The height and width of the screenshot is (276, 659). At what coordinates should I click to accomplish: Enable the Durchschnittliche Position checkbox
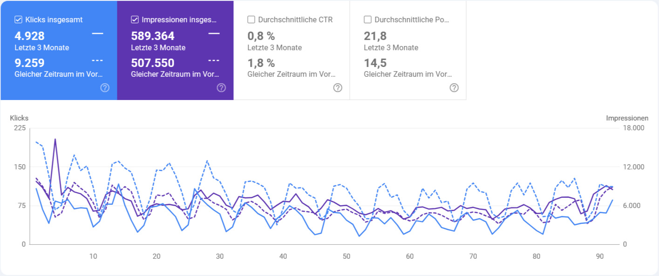point(367,19)
